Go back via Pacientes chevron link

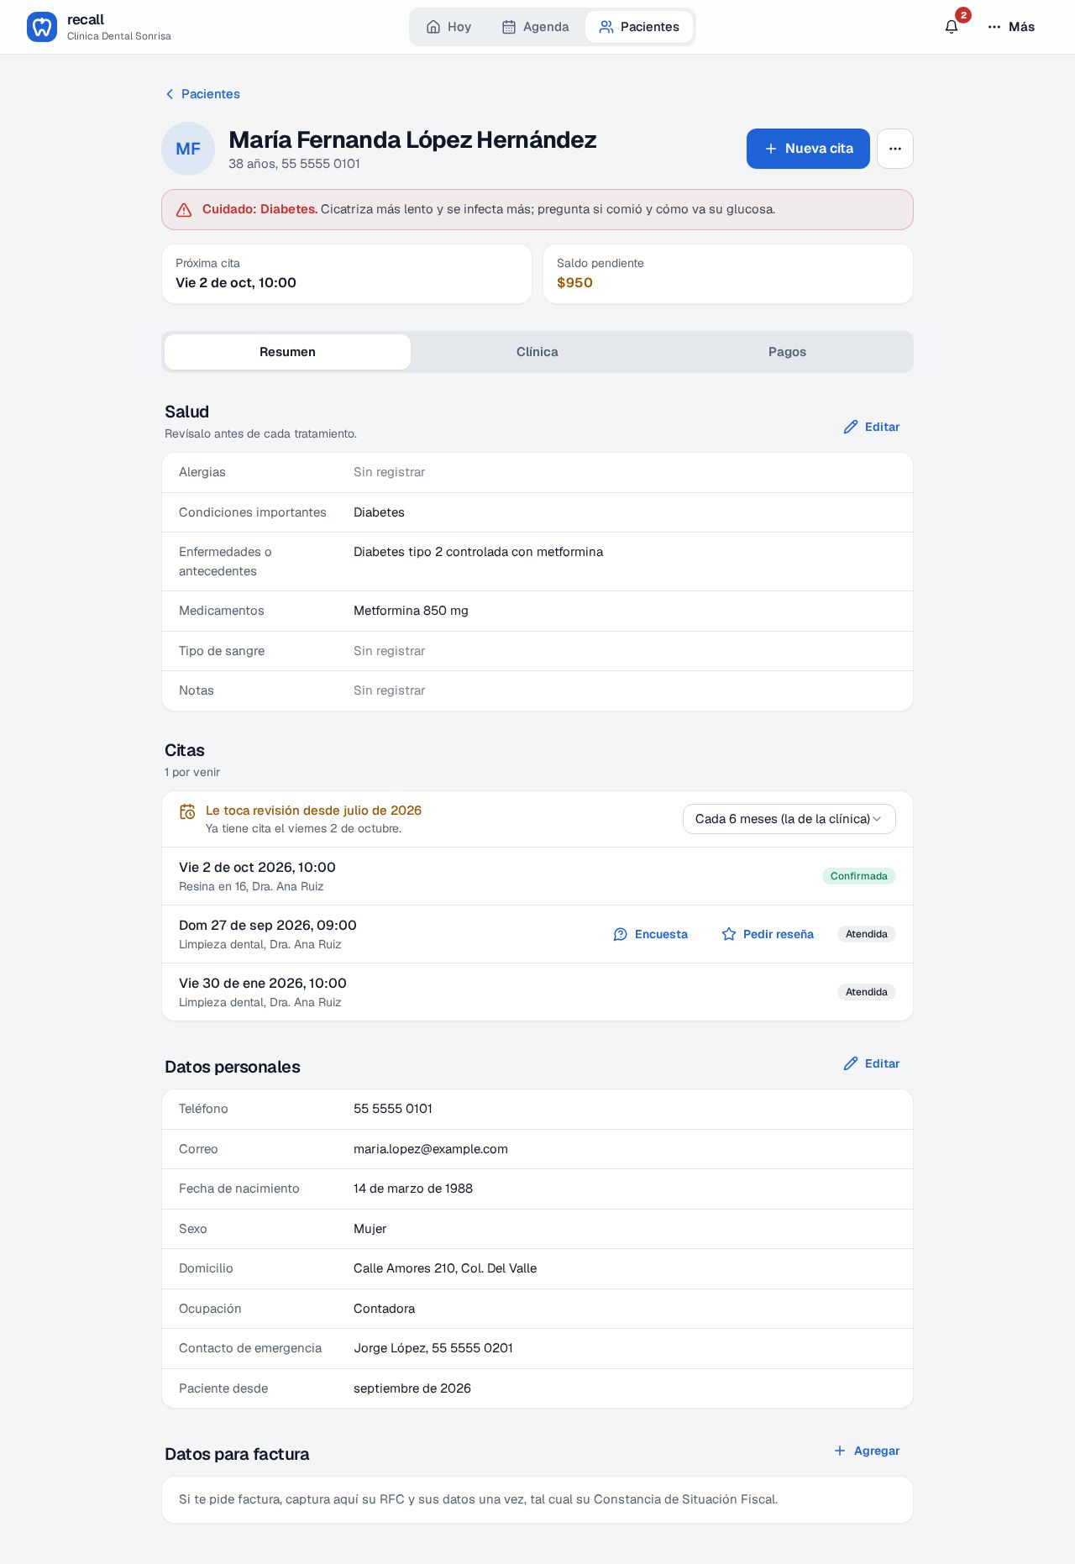point(202,94)
